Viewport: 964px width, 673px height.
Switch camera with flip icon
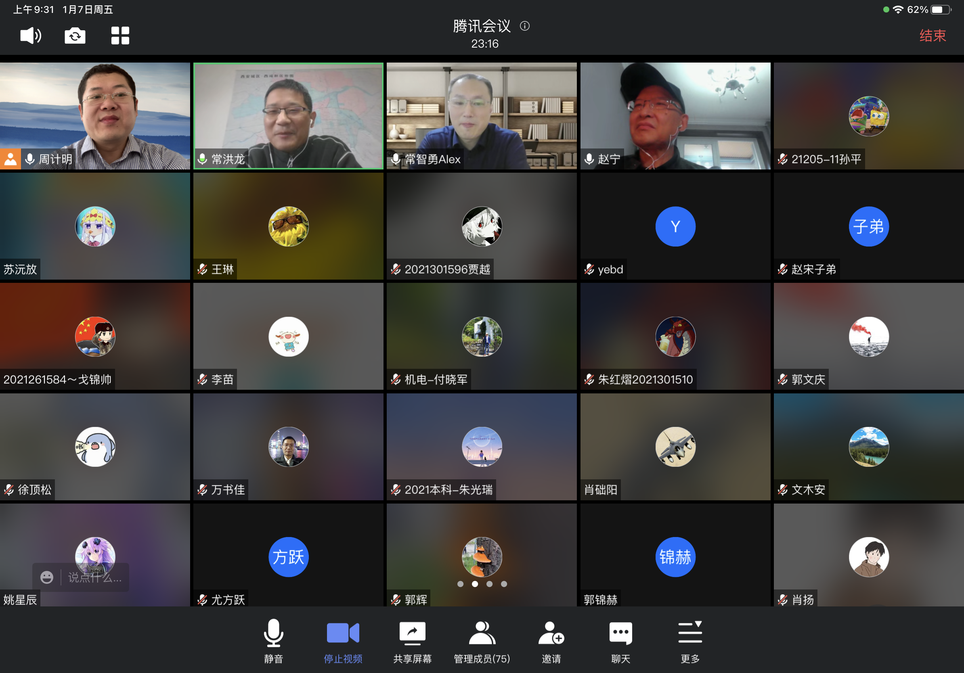coord(75,36)
